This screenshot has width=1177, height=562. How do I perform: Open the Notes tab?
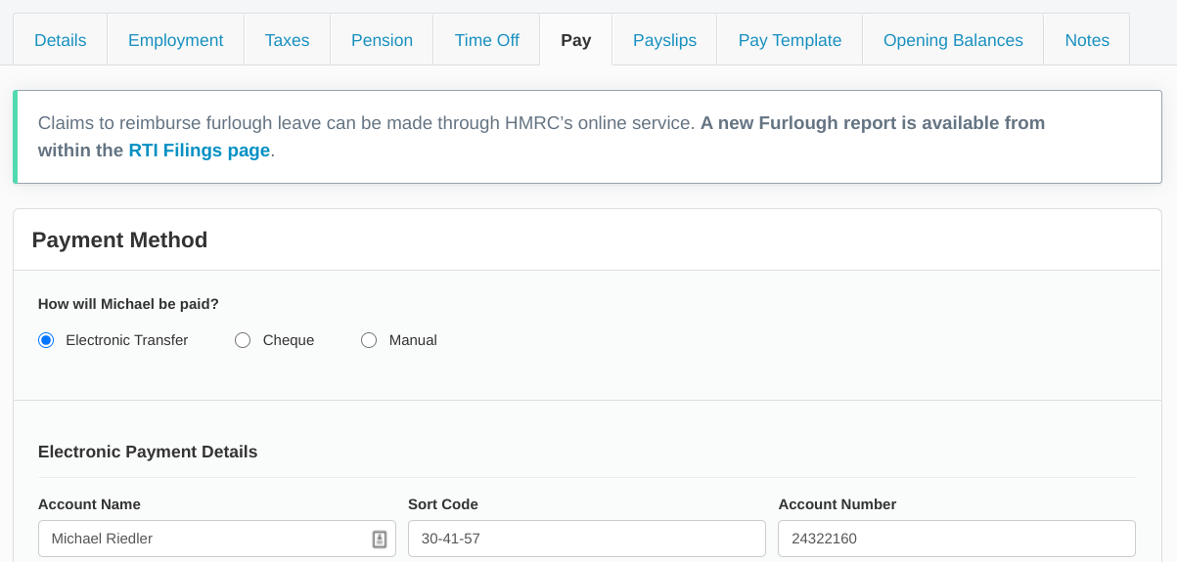(1087, 40)
